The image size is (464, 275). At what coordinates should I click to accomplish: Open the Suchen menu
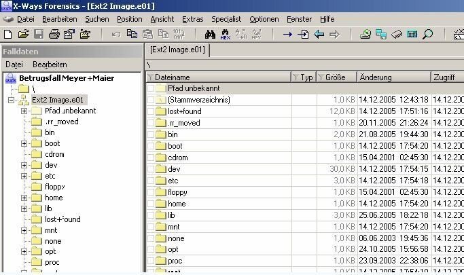click(x=97, y=19)
